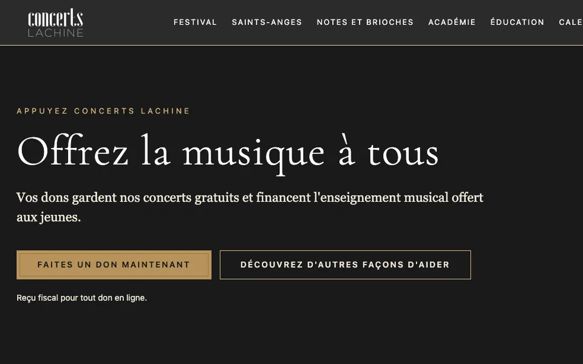Viewport: 583px width, 364px height.
Task: Open the Festival menu item
Action: point(195,22)
